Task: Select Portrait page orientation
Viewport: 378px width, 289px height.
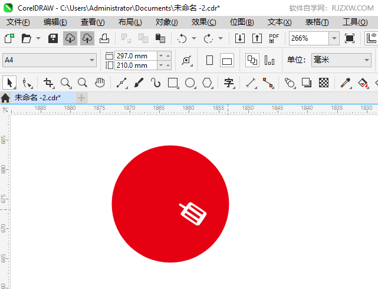Action: 209,60
